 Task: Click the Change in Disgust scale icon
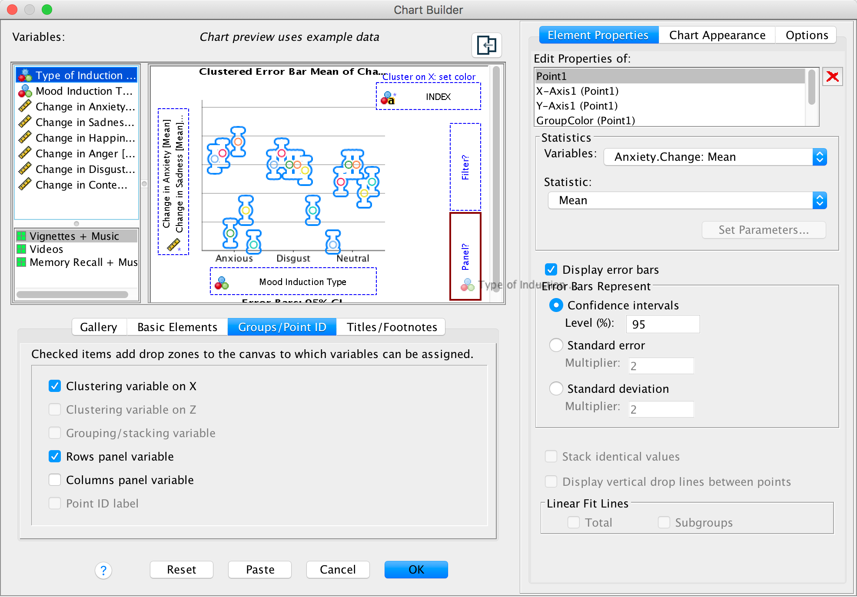(x=25, y=169)
